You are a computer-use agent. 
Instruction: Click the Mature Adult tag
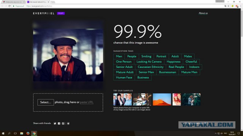tap(125, 72)
